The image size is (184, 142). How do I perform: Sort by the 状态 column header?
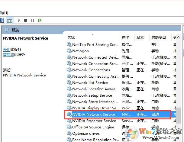click(x=140, y=37)
